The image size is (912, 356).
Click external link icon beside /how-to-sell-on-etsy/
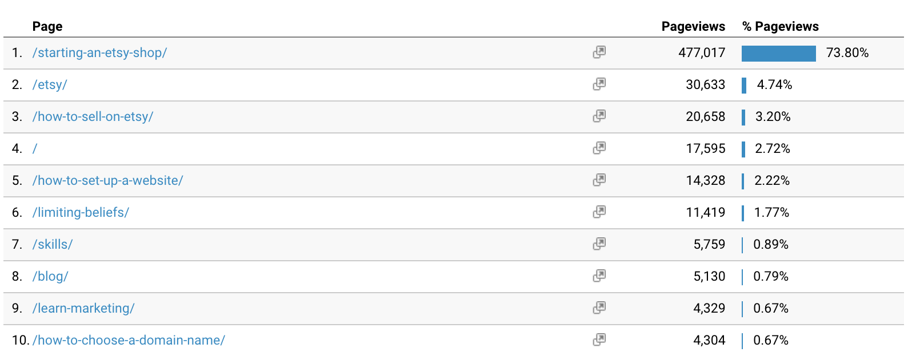[x=599, y=116]
